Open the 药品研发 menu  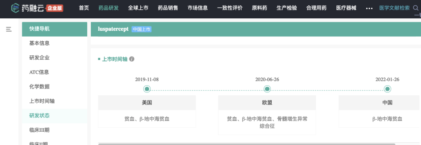coord(108,8)
